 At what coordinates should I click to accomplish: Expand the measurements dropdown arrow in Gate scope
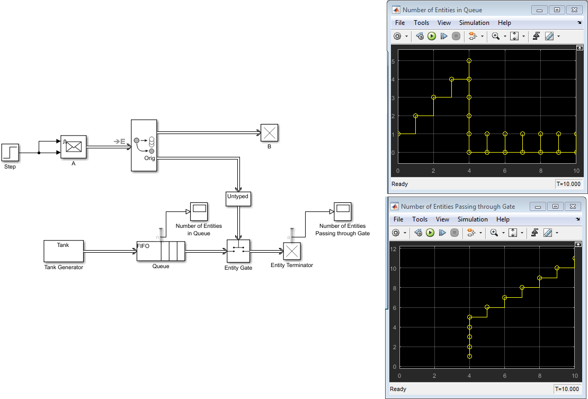[557, 233]
